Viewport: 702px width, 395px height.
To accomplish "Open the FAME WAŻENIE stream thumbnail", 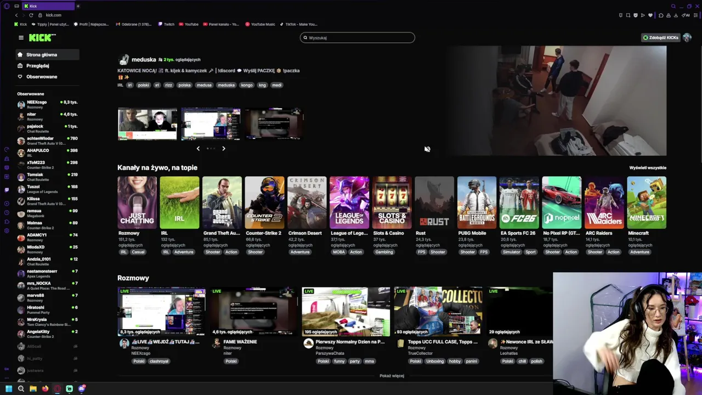I will point(254,311).
